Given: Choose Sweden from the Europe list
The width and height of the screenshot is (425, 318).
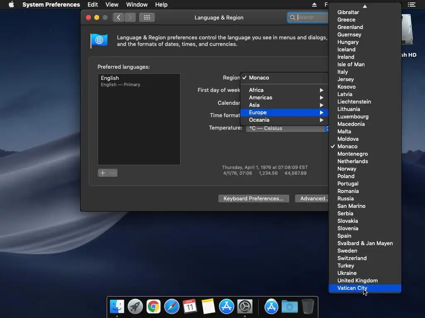Looking at the screenshot, I should [x=365, y=251].
